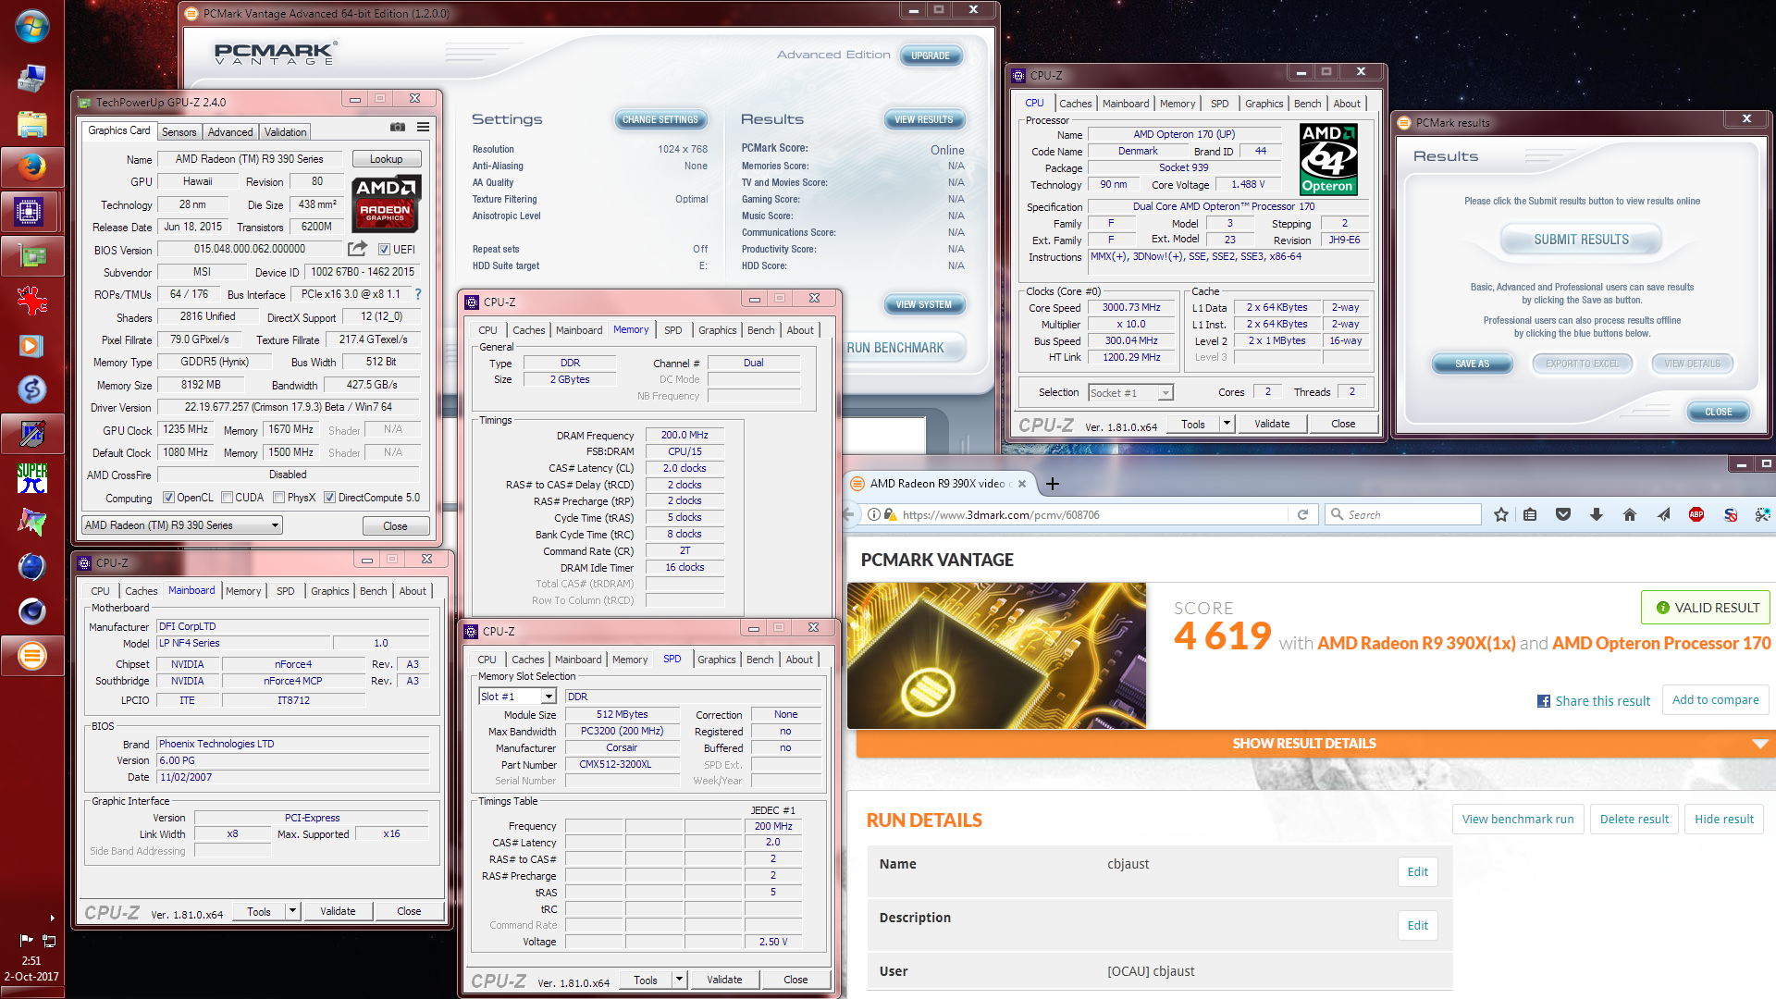Viewport: 1776px width, 999px height.
Task: Click Change Settings in PCMark Vantage
Action: tap(660, 119)
